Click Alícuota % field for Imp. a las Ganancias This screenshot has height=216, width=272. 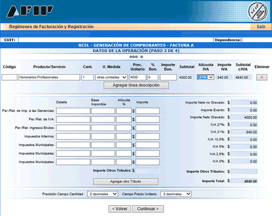tap(123, 111)
